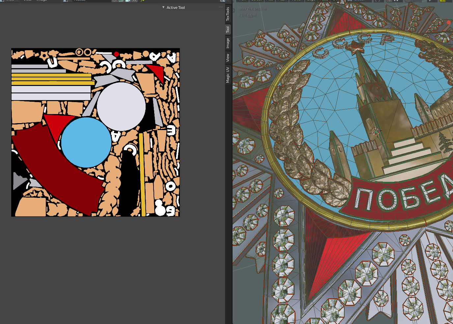This screenshot has width=453, height=324.
Task: Click the UV texture image in the editor
Action: point(96,132)
